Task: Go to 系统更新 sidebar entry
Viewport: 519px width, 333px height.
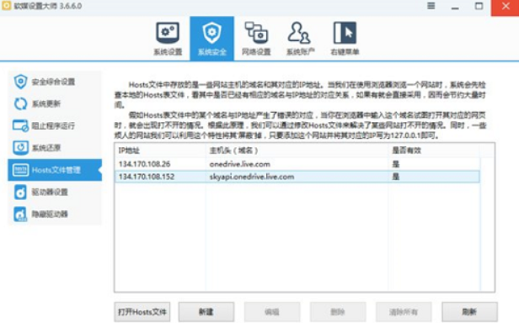Action: (x=55, y=103)
